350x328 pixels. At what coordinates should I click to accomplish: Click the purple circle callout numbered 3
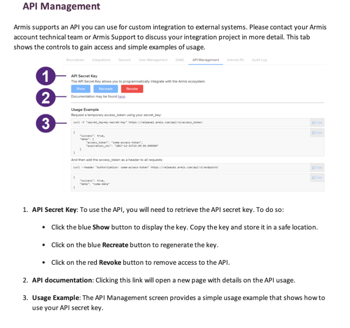click(45, 123)
